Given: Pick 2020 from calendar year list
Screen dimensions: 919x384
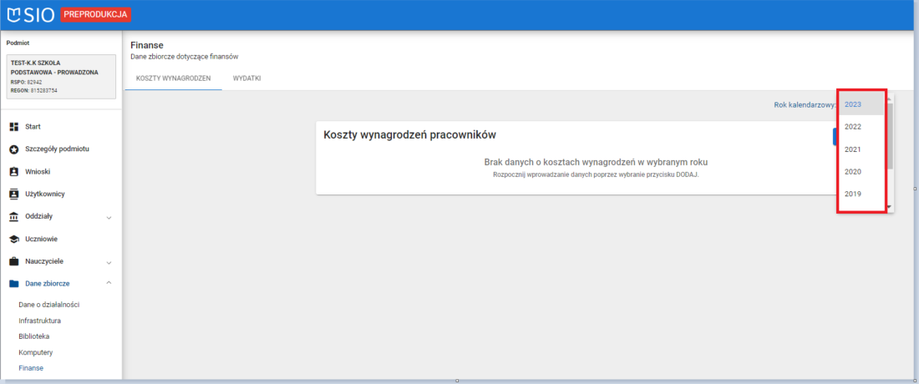Looking at the screenshot, I should 853,171.
